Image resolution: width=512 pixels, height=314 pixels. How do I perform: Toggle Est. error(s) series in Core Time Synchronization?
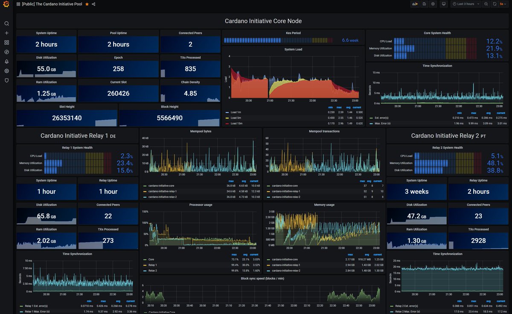[382, 118]
